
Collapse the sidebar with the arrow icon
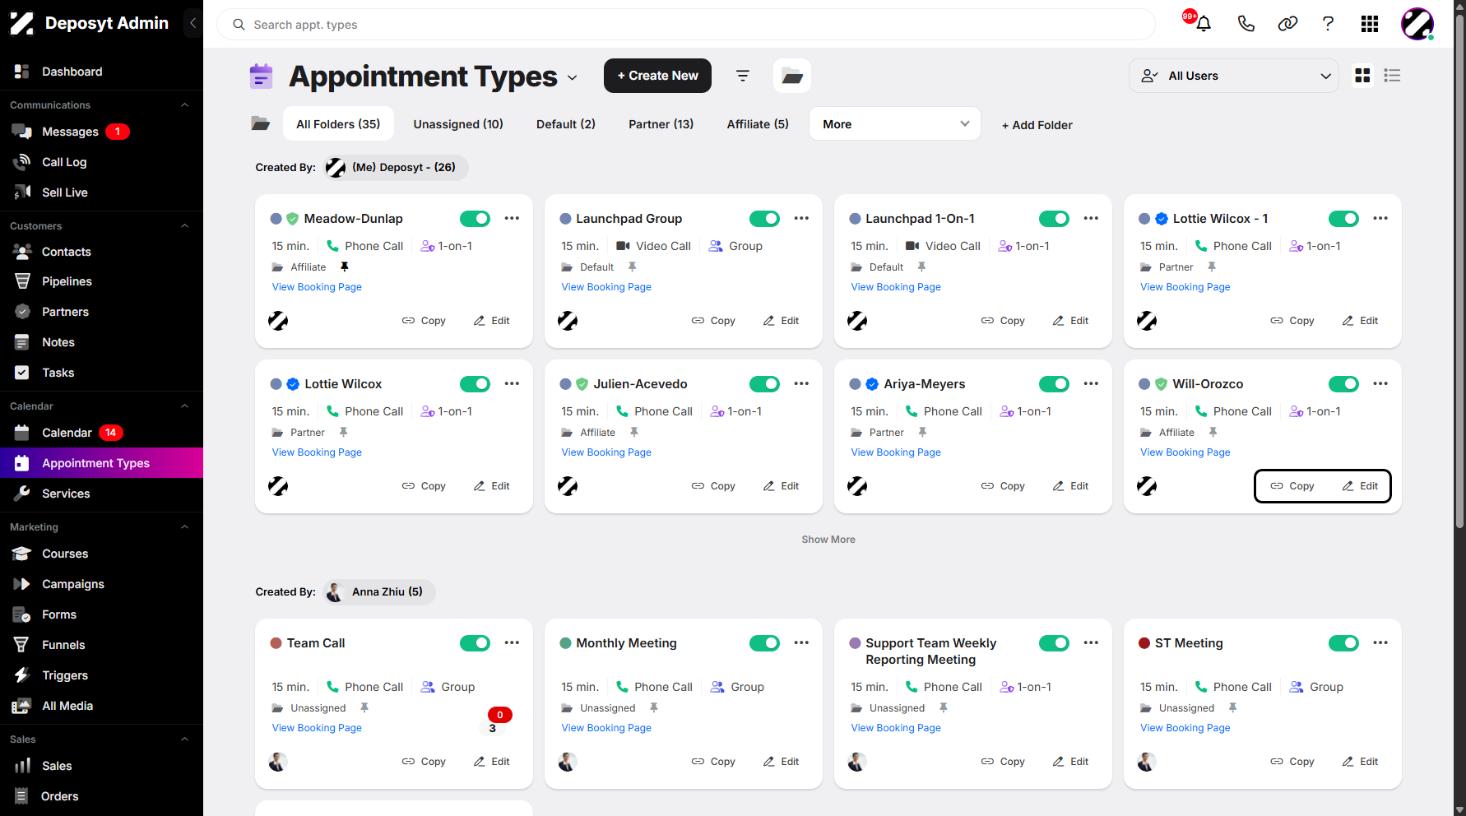[193, 23]
